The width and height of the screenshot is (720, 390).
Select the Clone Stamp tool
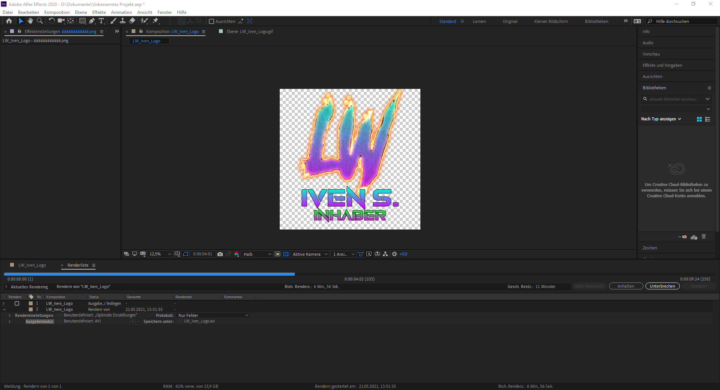point(123,21)
